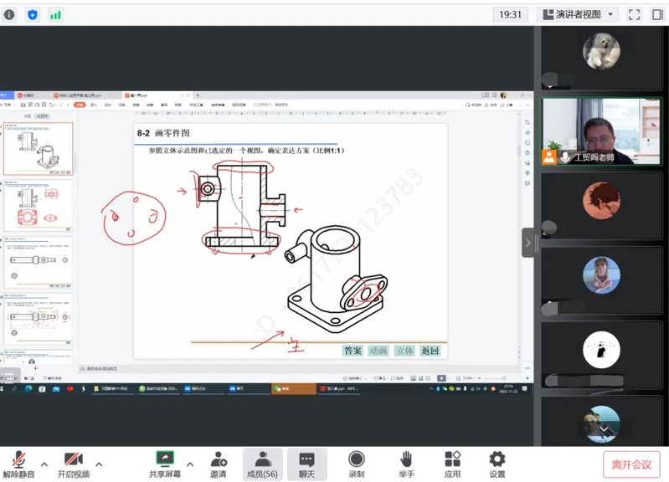Open the Chat (聊天) panel
669x482 pixels.
pos(306,464)
